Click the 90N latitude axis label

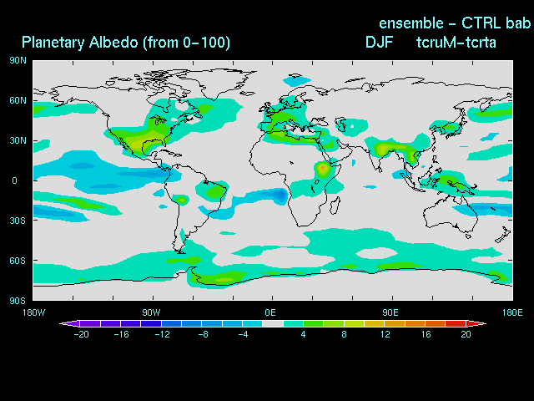pyautogui.click(x=18, y=61)
